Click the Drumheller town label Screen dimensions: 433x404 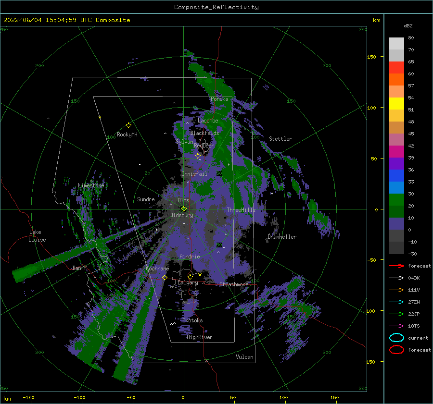(282, 237)
